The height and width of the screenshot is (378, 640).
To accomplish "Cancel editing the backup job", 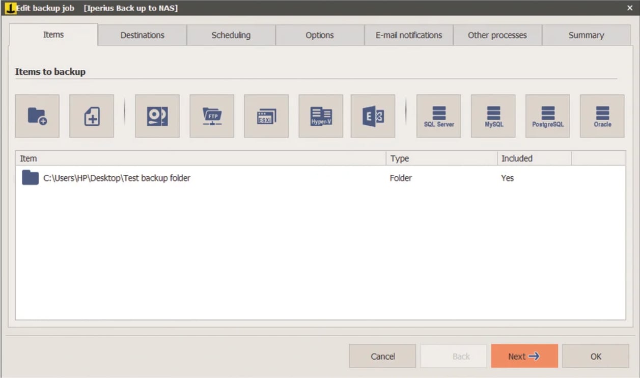I will point(382,356).
